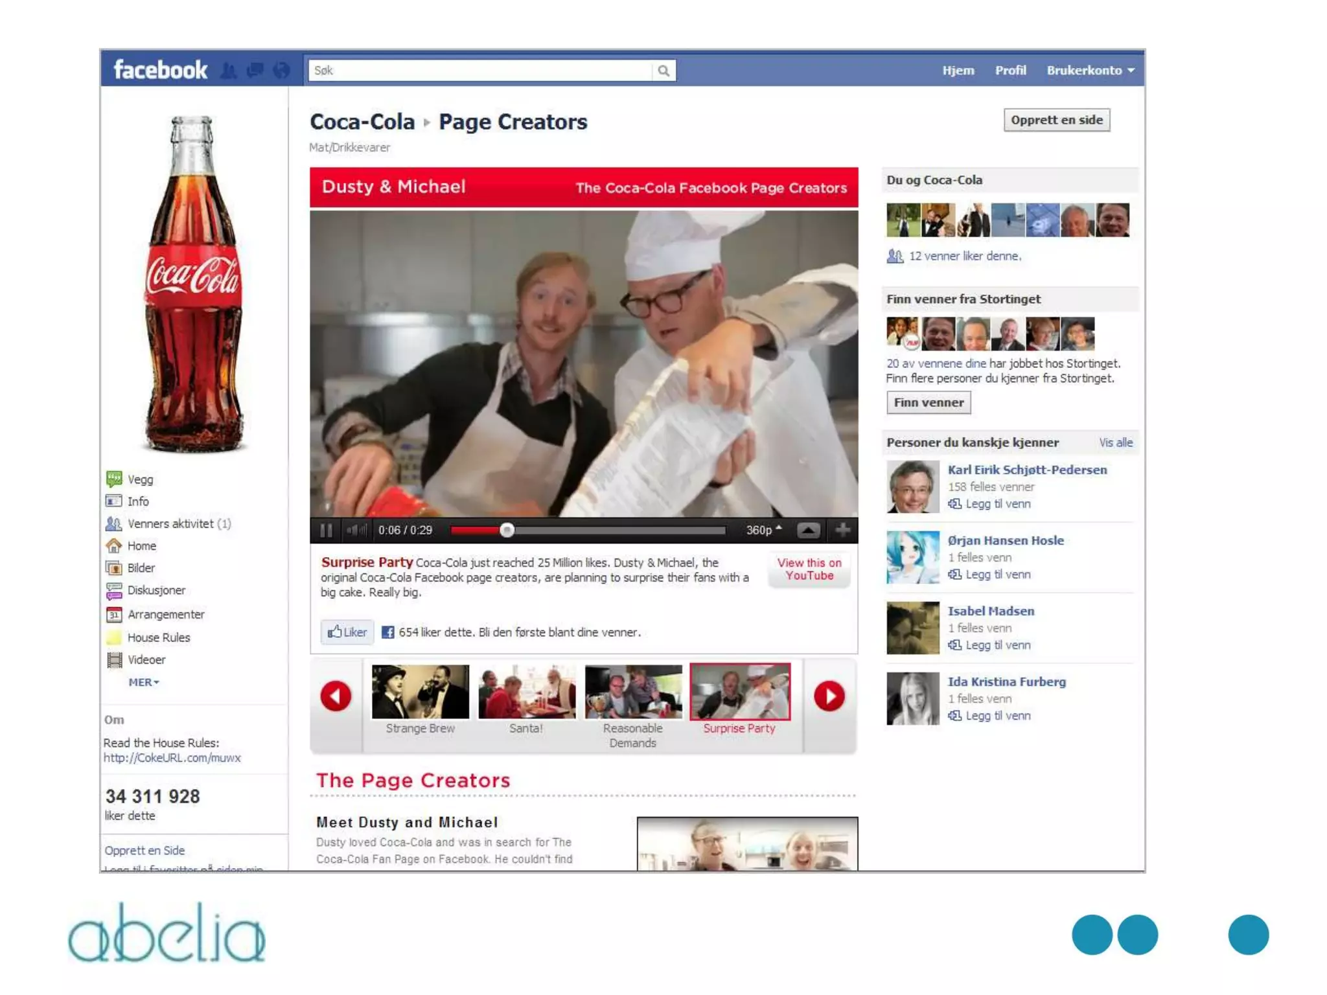Open the 360p quality dropdown
The image size is (1327, 995).
pos(764,531)
